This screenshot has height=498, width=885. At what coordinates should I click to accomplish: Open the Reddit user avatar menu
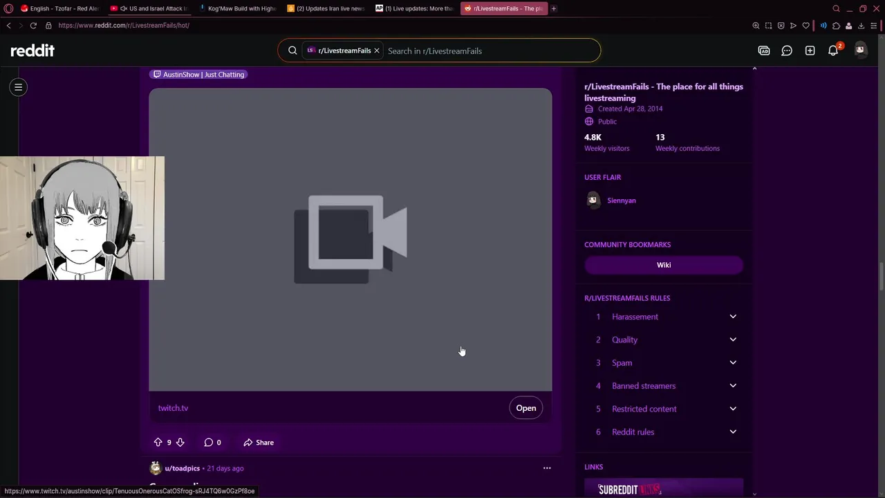coord(860,50)
